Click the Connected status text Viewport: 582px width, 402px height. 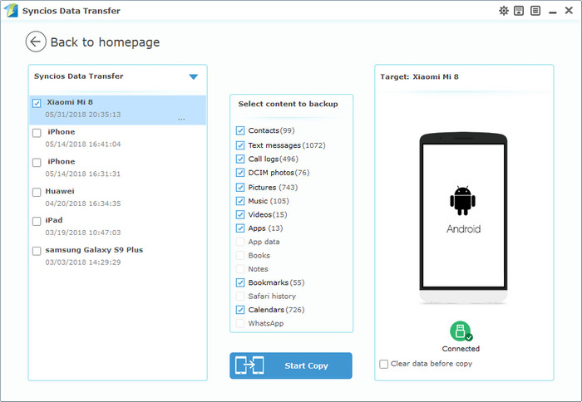(x=461, y=349)
